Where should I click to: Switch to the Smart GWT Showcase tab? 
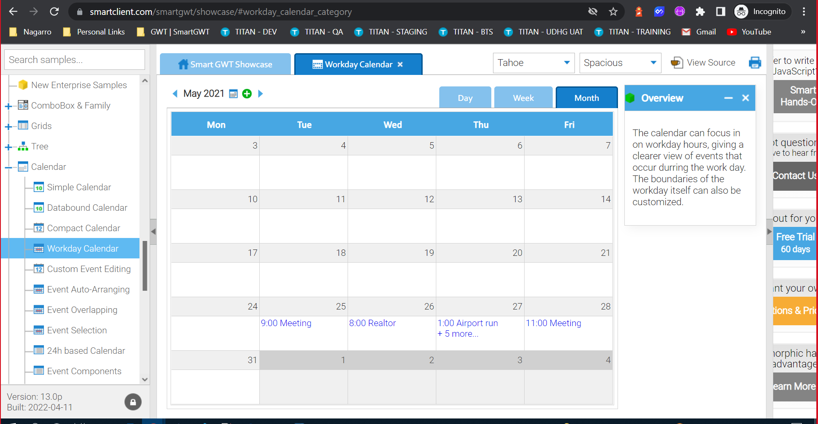[x=225, y=64]
